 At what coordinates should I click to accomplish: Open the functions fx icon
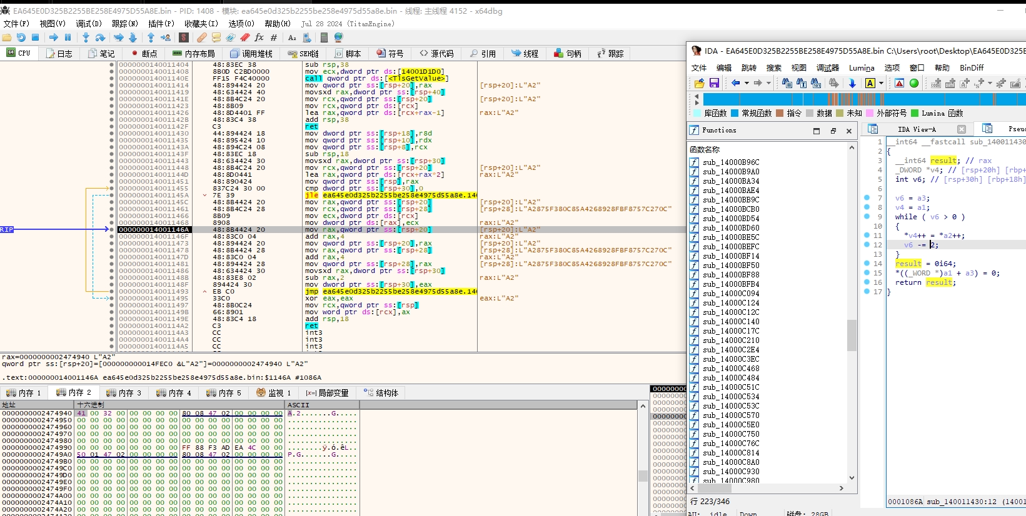[x=259, y=37]
